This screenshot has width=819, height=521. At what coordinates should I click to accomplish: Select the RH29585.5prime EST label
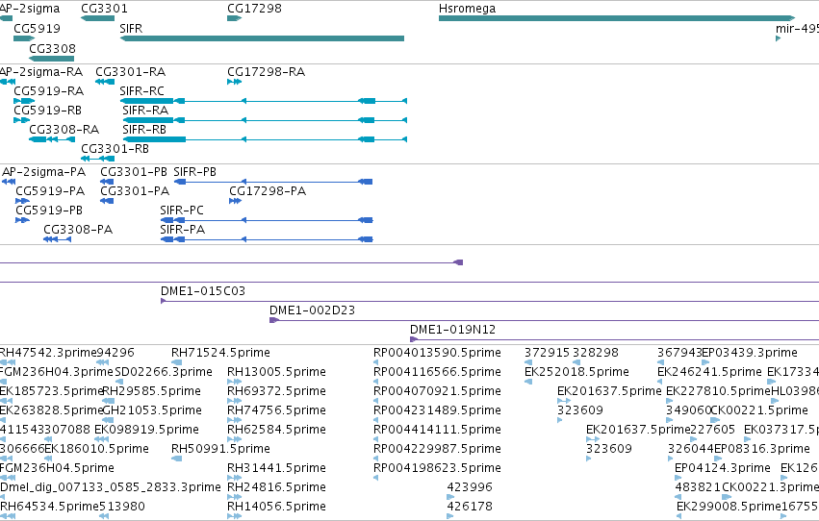[x=152, y=391]
